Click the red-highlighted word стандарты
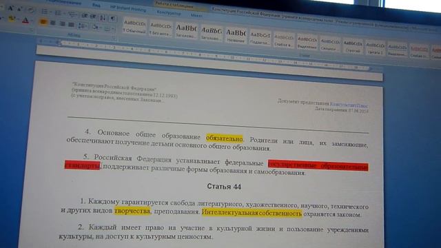Viewport: 441px width, 248px height. click(82, 165)
